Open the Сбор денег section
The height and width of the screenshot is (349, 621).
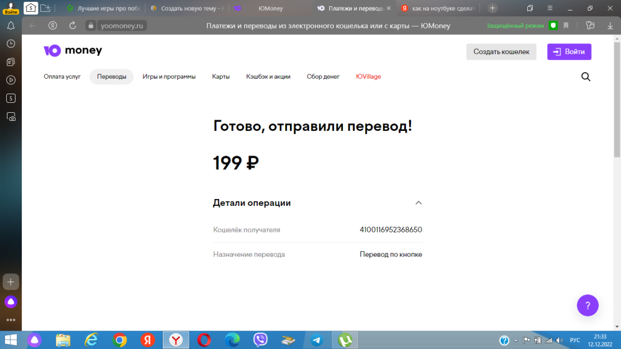pos(323,77)
